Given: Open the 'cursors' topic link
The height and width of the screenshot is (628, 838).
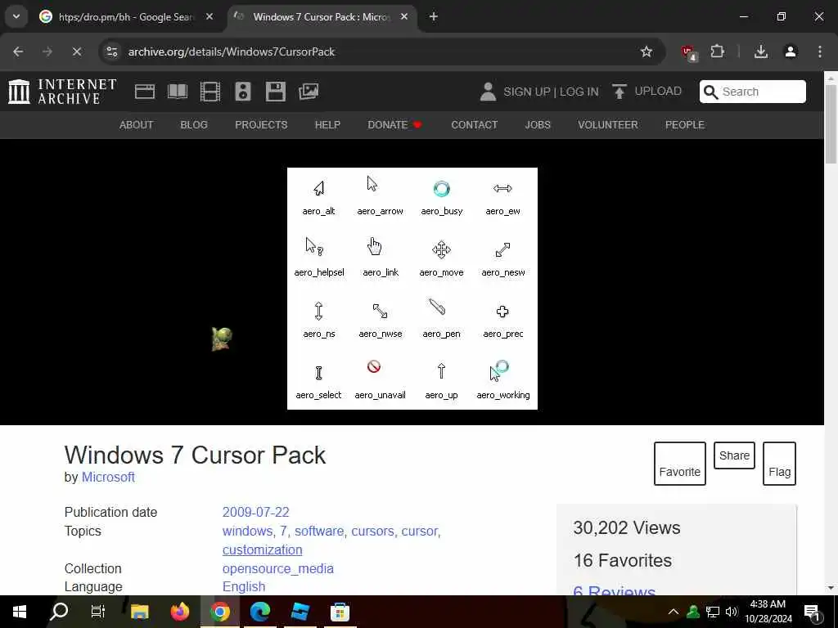Looking at the screenshot, I should click(373, 531).
